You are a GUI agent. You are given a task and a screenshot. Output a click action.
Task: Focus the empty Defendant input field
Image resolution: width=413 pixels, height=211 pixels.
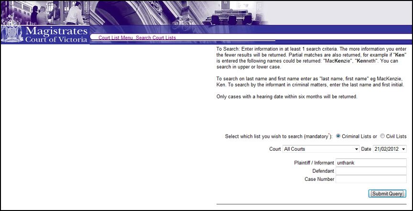click(371, 171)
